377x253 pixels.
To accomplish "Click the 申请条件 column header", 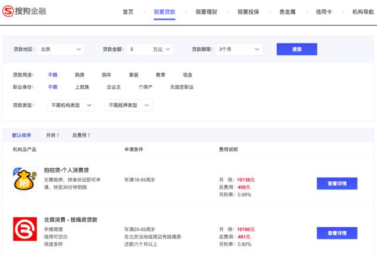I will 134,149.
